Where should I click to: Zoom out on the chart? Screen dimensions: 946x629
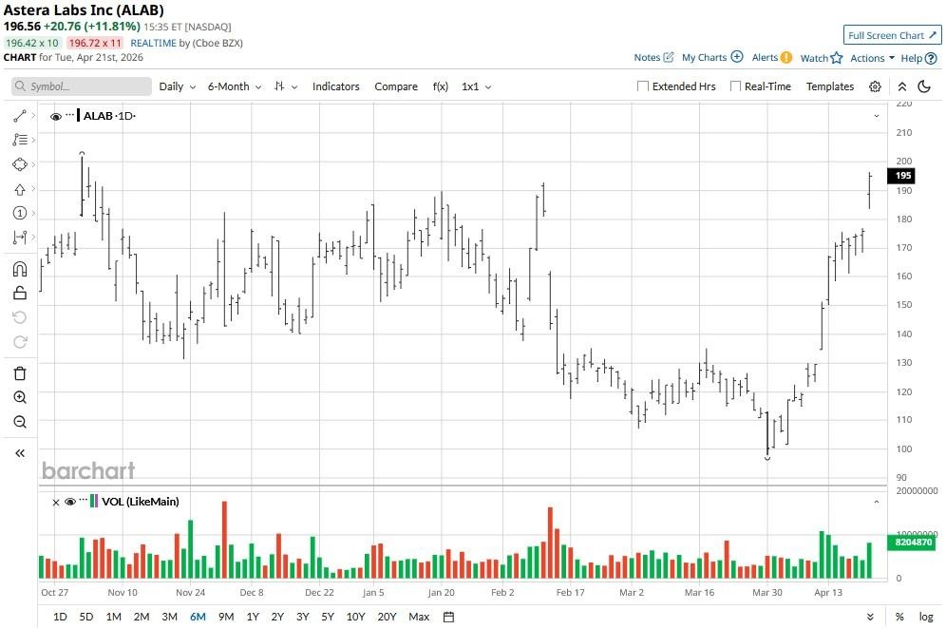[20, 421]
